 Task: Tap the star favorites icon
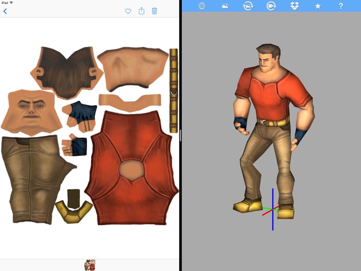(318, 6)
